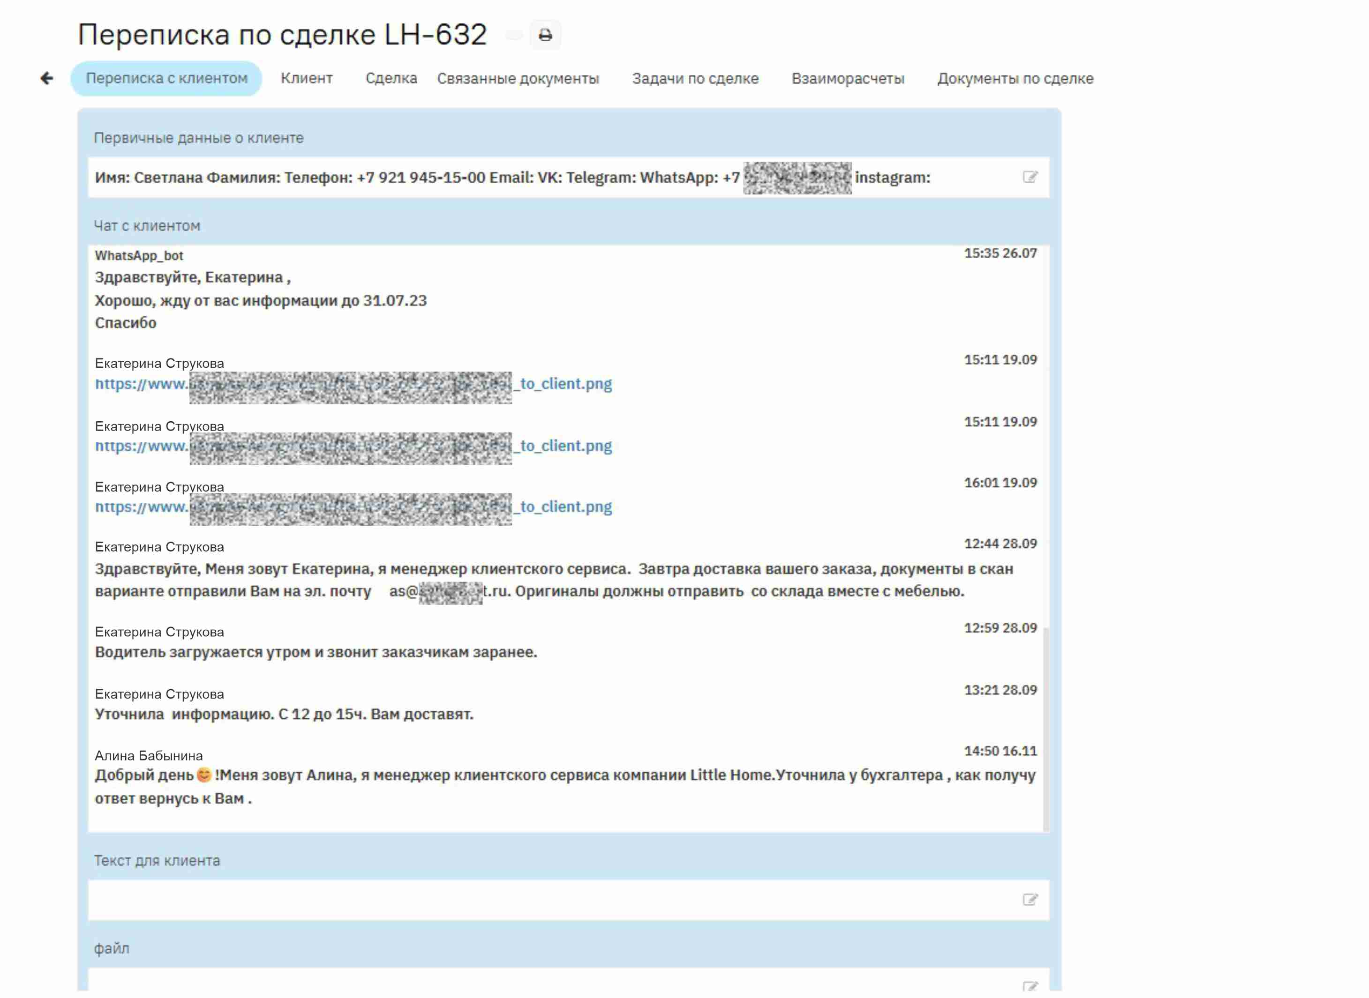Click the Текст для клиента label
Viewport: 1369px width, 998px height.
coord(157,861)
